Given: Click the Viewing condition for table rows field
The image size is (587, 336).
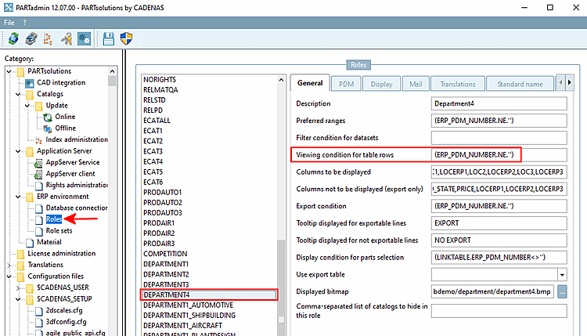Looking at the screenshot, I should 499,155.
